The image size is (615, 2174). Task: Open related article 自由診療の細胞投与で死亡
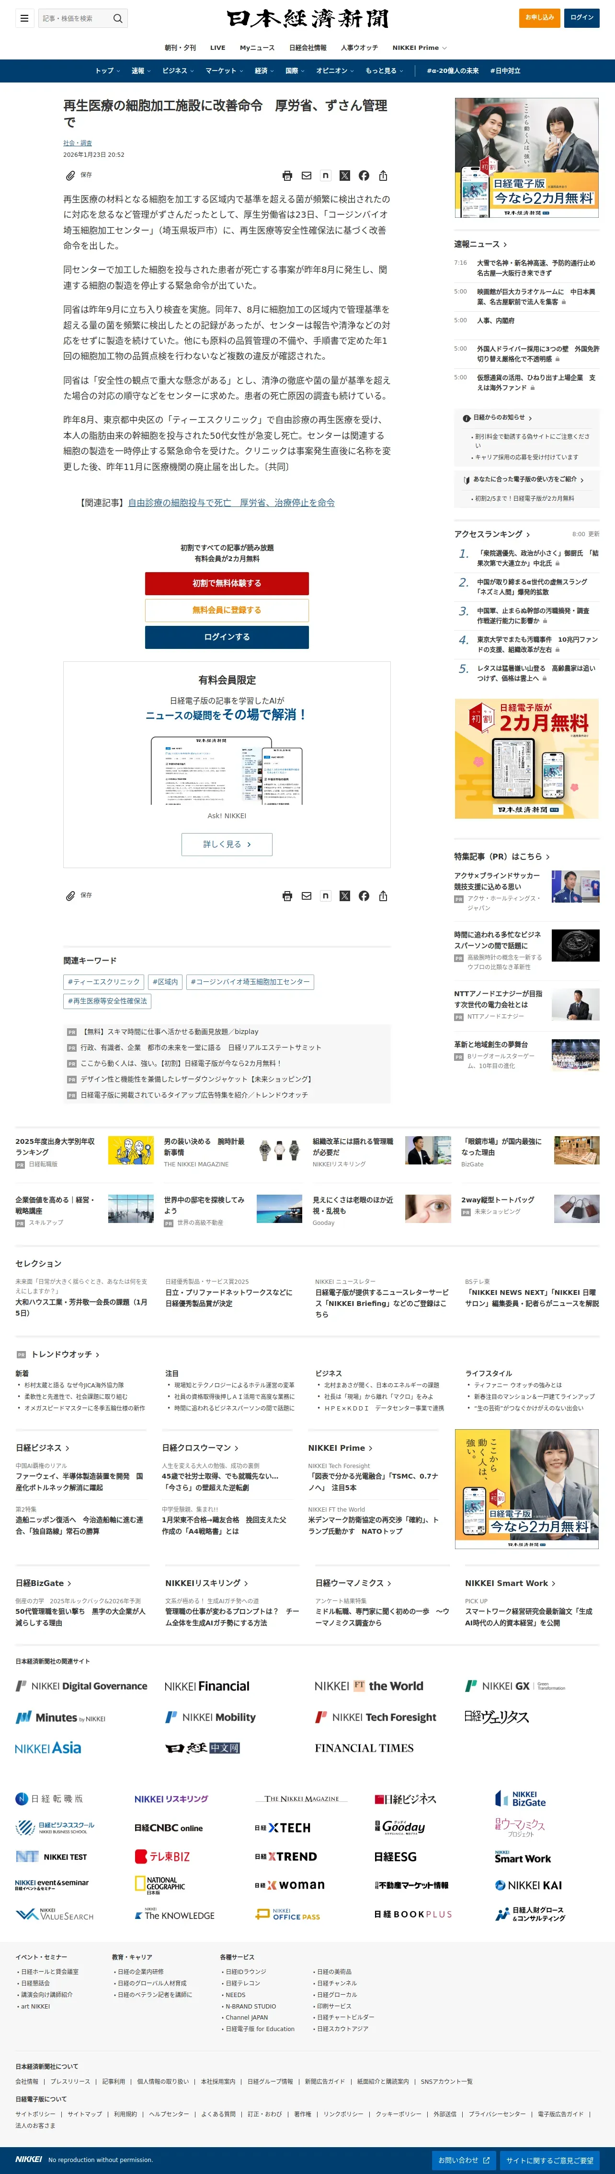pyautogui.click(x=231, y=502)
